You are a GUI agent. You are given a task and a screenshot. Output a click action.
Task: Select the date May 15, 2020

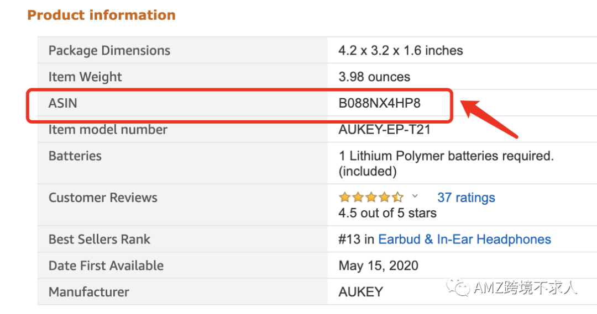pyautogui.click(x=378, y=265)
